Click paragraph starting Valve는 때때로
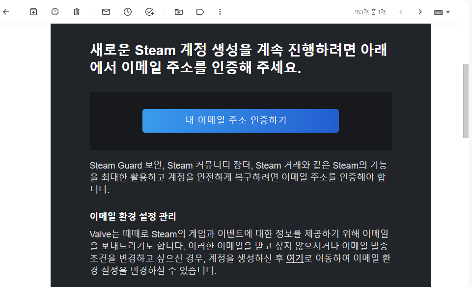The image size is (472, 287). click(x=240, y=252)
